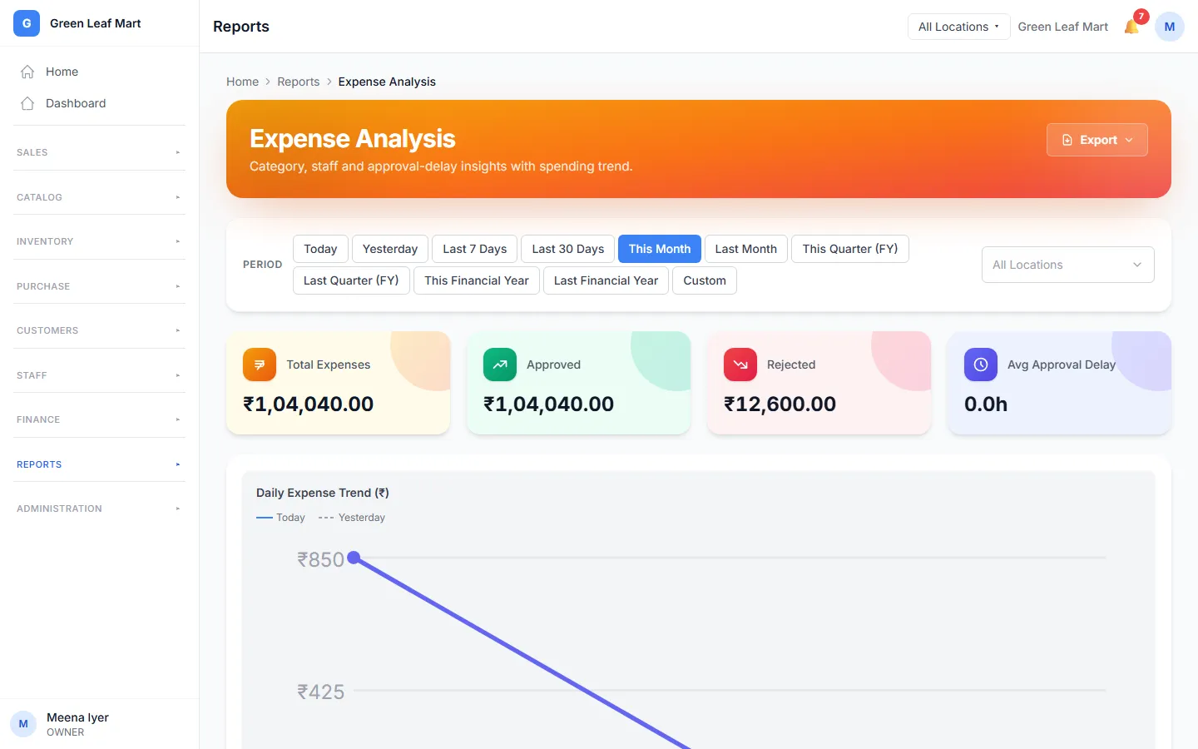
Task: Select This Financial Year period
Action: 477,280
